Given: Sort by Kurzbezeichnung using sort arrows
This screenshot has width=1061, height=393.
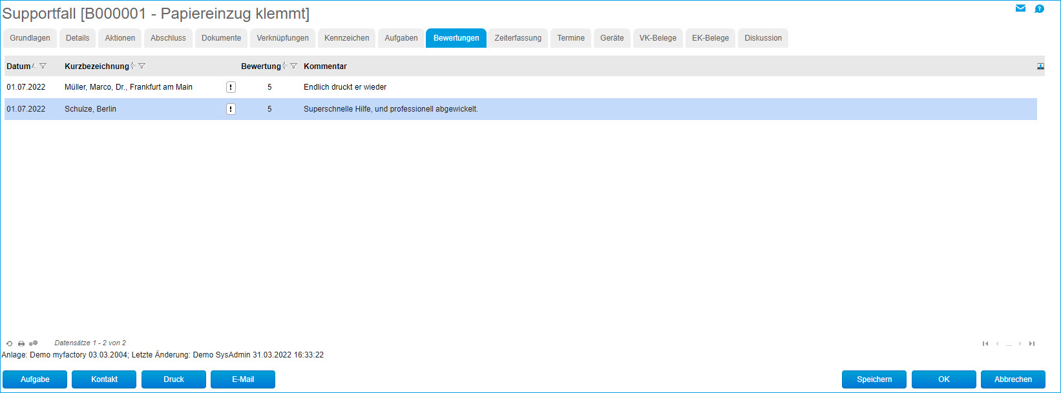Looking at the screenshot, I should (x=132, y=66).
